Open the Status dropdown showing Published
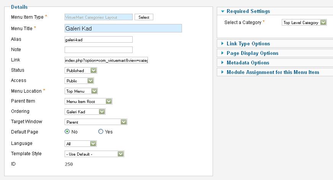The height and width of the screenshot is (180, 333). (81, 71)
